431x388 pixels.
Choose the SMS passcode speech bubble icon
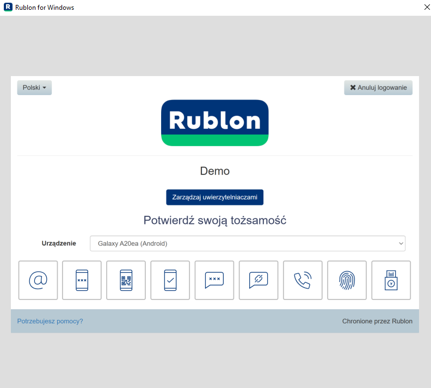click(x=214, y=280)
